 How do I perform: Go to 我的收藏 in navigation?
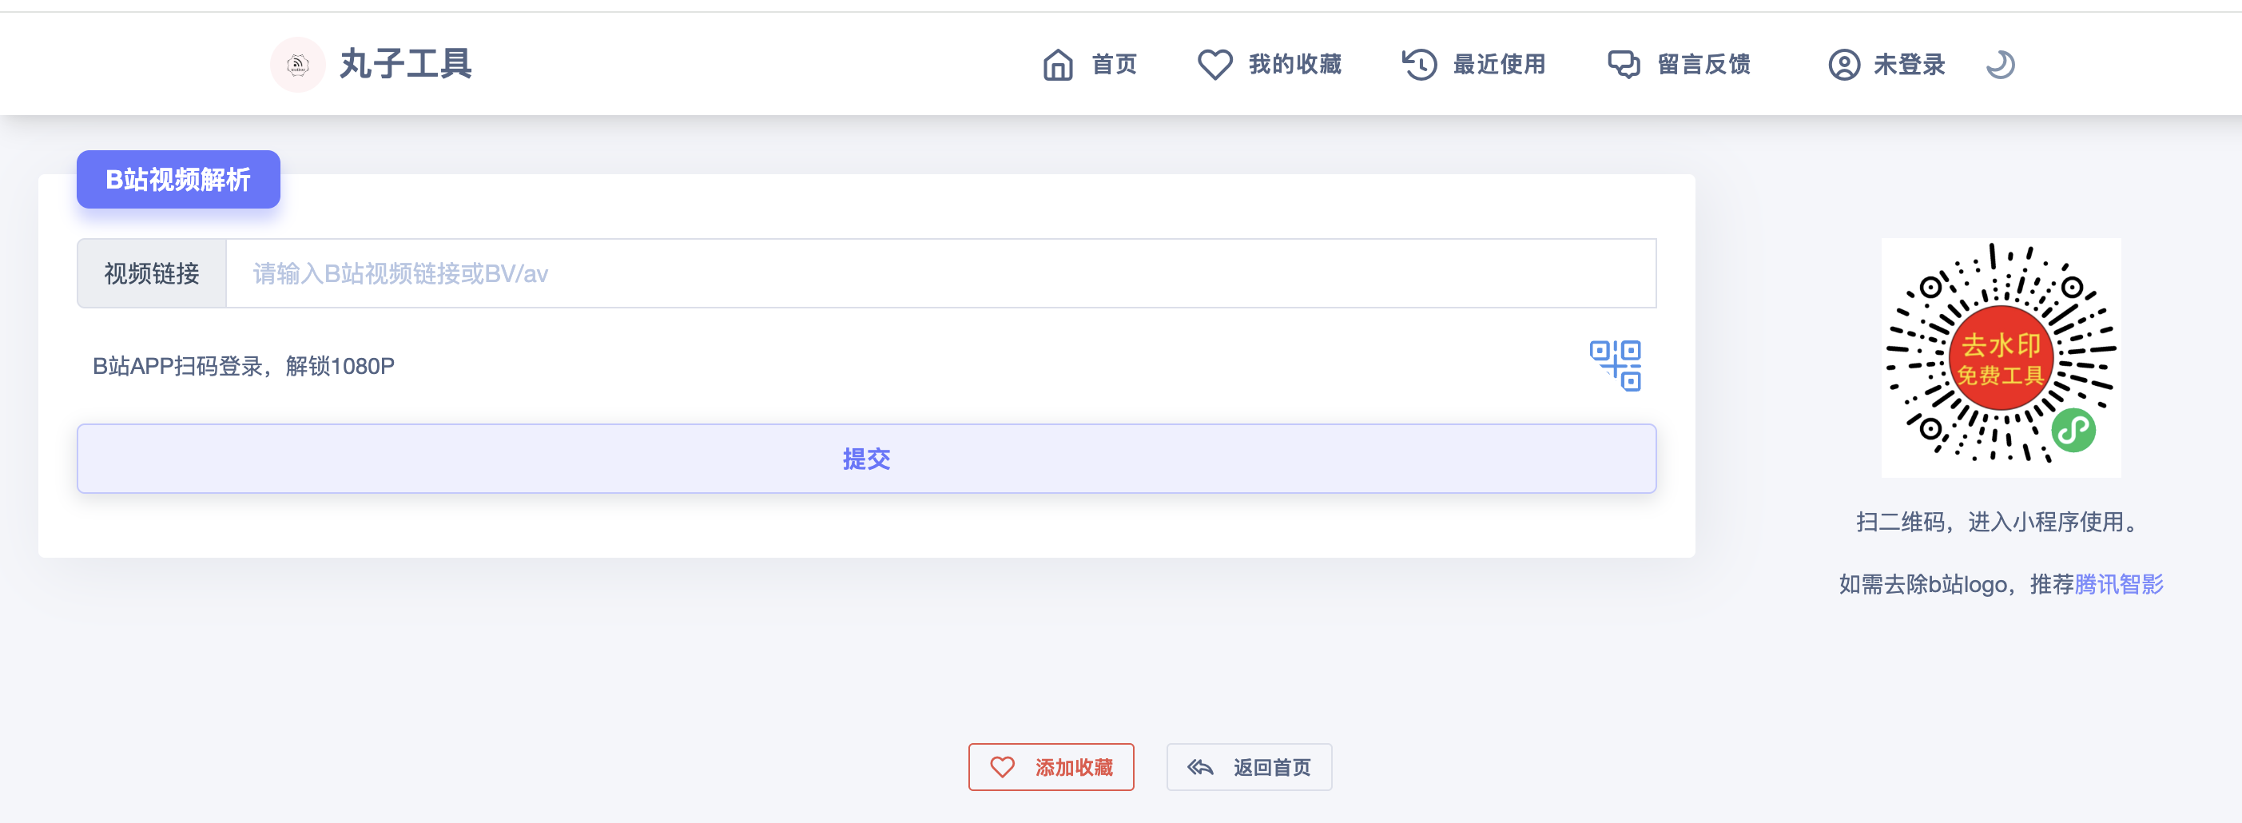pyautogui.click(x=1294, y=65)
